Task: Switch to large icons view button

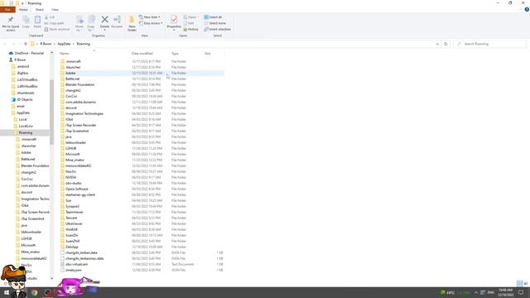Action: coord(526,283)
